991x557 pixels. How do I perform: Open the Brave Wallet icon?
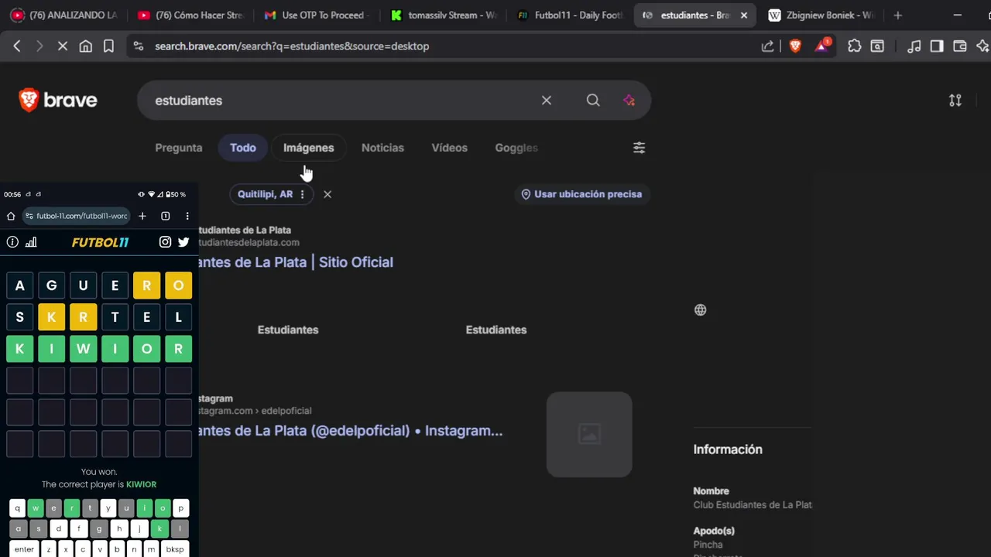click(x=959, y=46)
